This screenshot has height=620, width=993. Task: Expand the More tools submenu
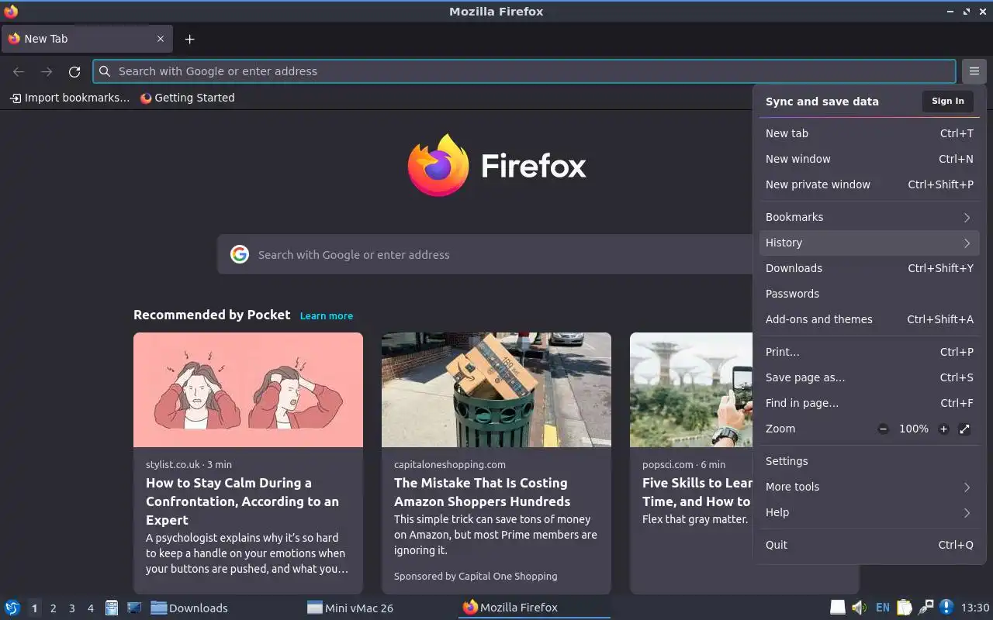click(869, 487)
